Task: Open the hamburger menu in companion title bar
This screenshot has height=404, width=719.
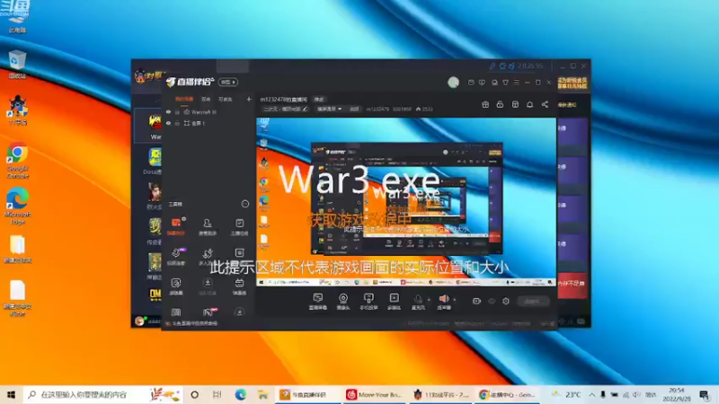Action: (516, 83)
